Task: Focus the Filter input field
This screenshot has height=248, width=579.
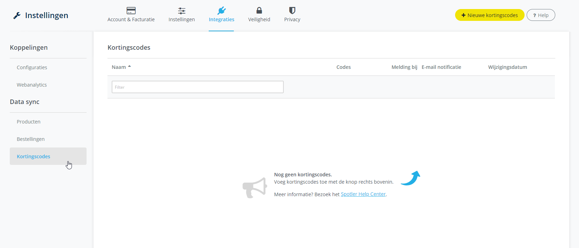Action: click(x=198, y=87)
